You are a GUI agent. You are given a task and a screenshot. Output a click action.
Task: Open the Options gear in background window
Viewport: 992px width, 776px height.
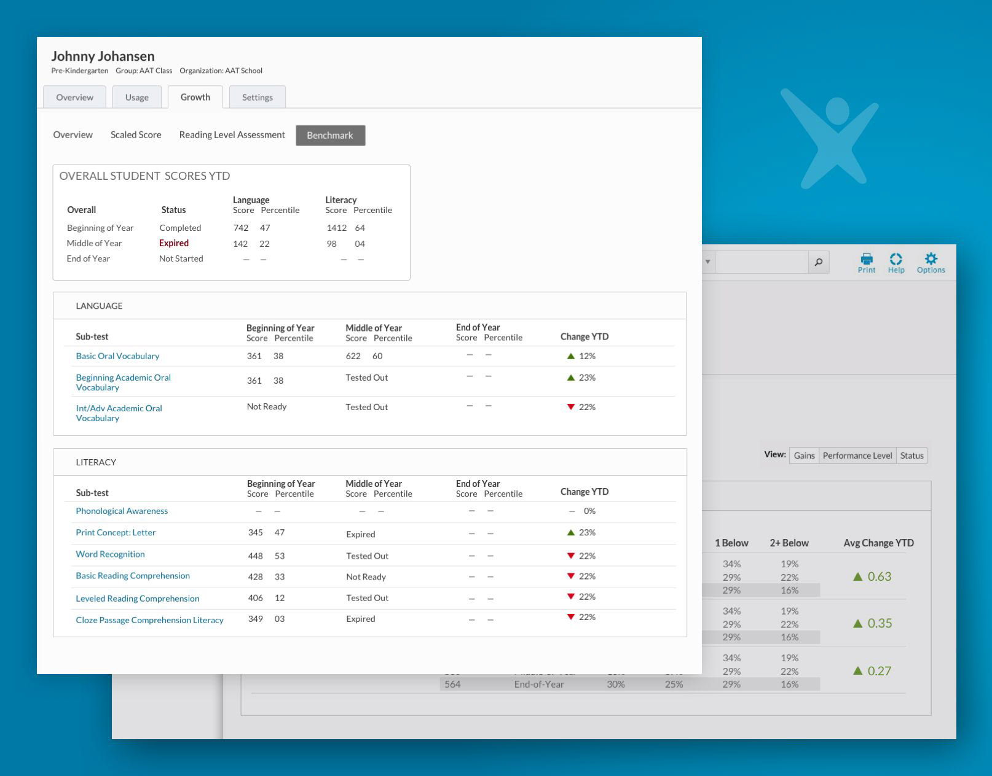pos(931,262)
